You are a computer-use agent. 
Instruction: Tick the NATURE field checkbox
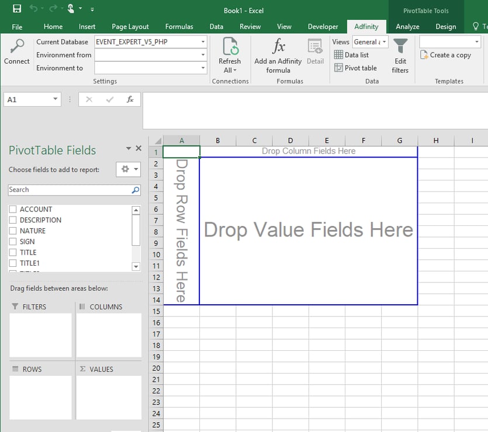click(x=12, y=231)
